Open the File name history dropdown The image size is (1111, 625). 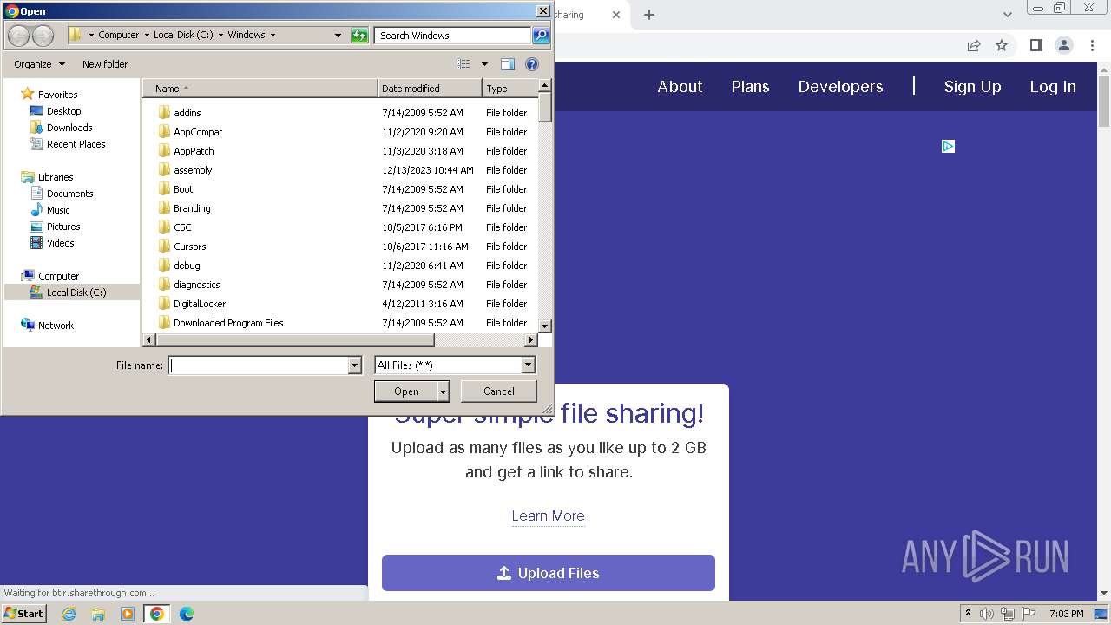tap(354, 365)
